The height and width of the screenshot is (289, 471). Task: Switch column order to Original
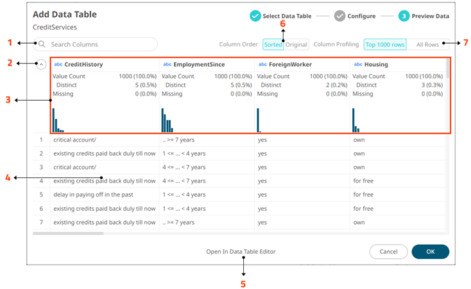click(296, 45)
